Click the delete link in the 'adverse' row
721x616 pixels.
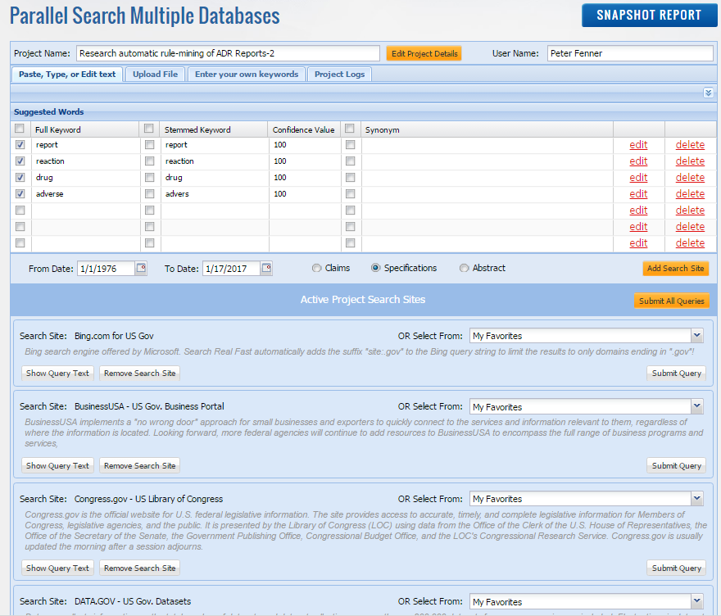[x=690, y=194]
